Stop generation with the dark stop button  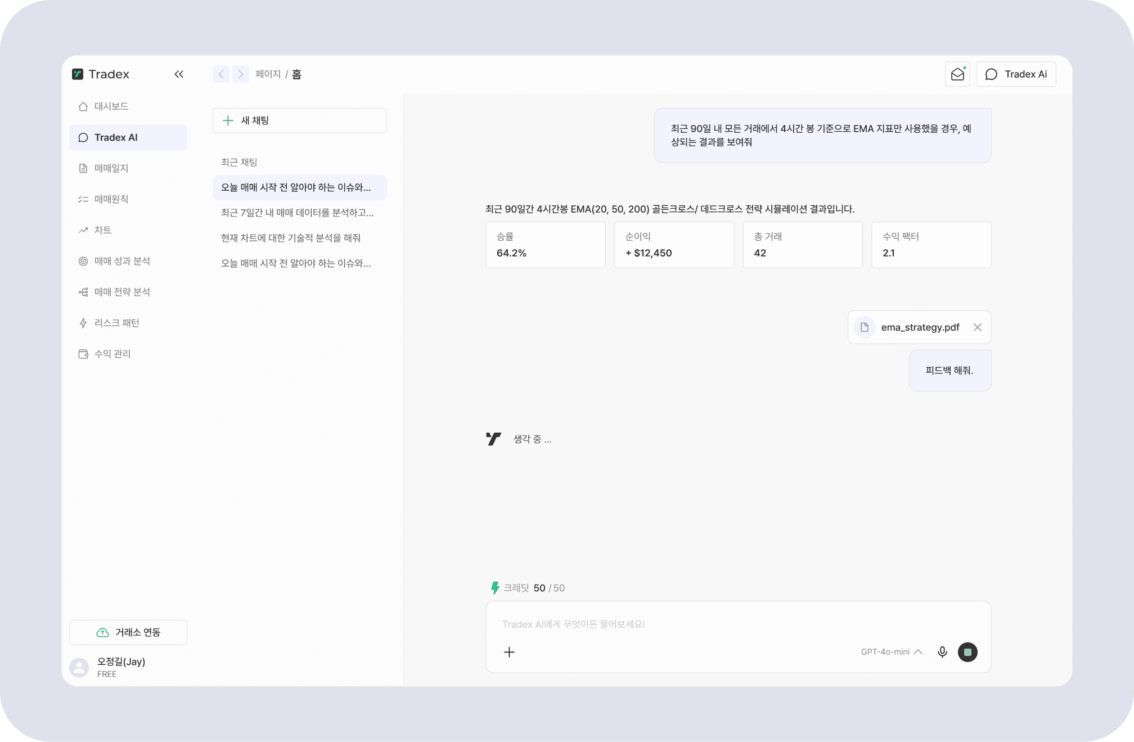(x=967, y=652)
